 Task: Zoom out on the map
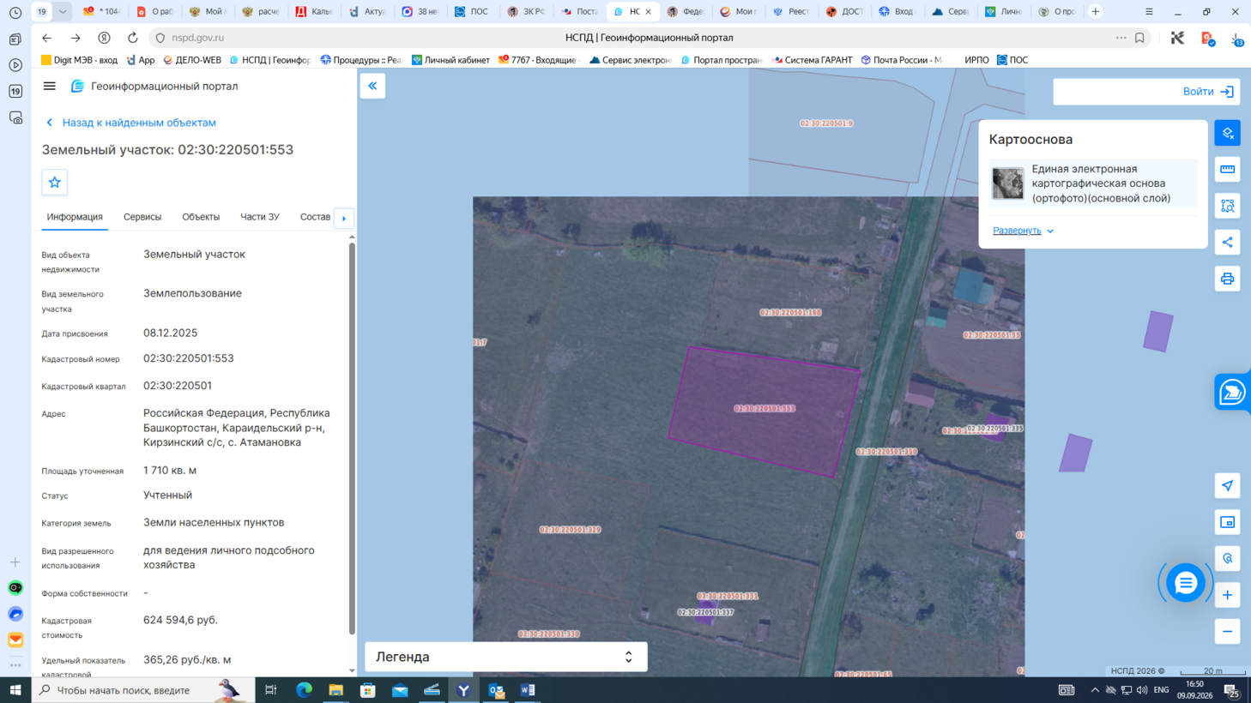pos(1228,632)
